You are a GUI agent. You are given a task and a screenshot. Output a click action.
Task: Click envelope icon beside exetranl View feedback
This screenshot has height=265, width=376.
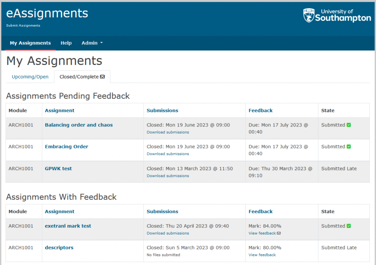(279, 233)
